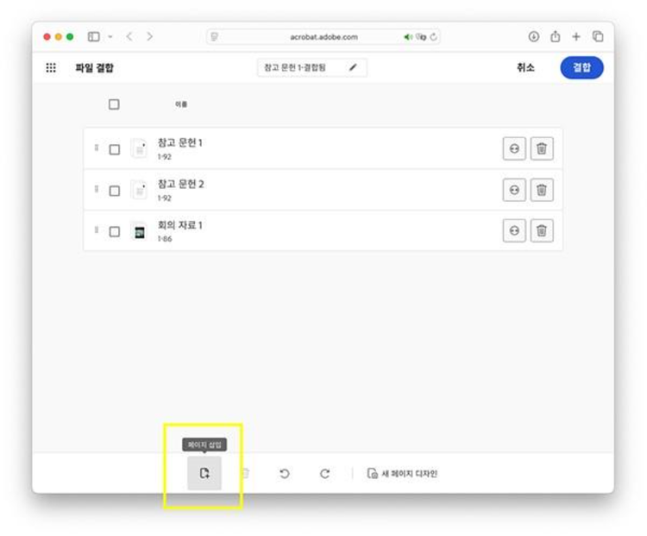Select the 참고 문헌 2 file thumbnail
The height and width of the screenshot is (536, 647).
[139, 190]
